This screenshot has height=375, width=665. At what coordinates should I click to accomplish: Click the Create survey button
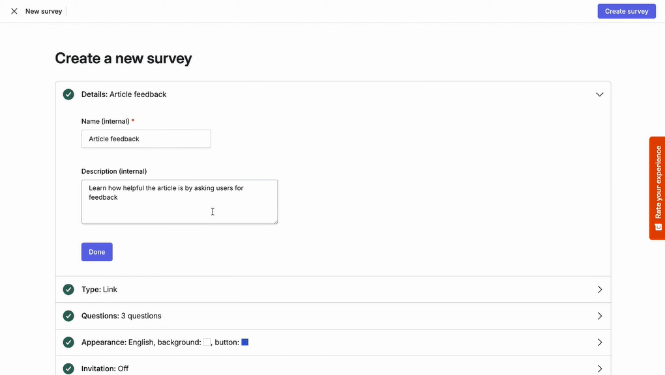coord(626,10)
